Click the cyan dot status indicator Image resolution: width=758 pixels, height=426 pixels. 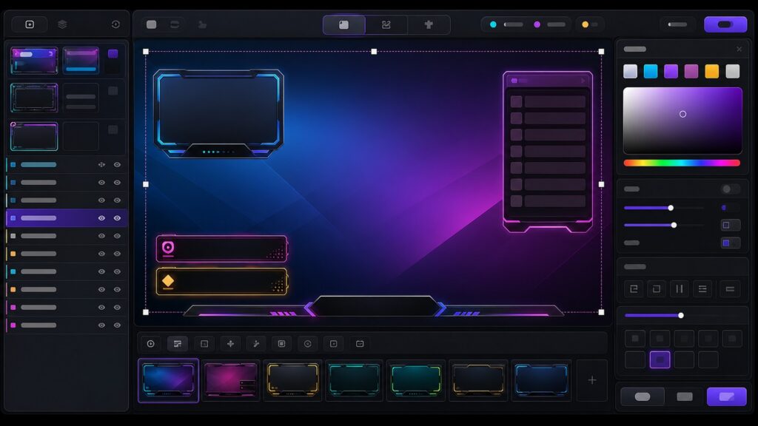(x=493, y=24)
